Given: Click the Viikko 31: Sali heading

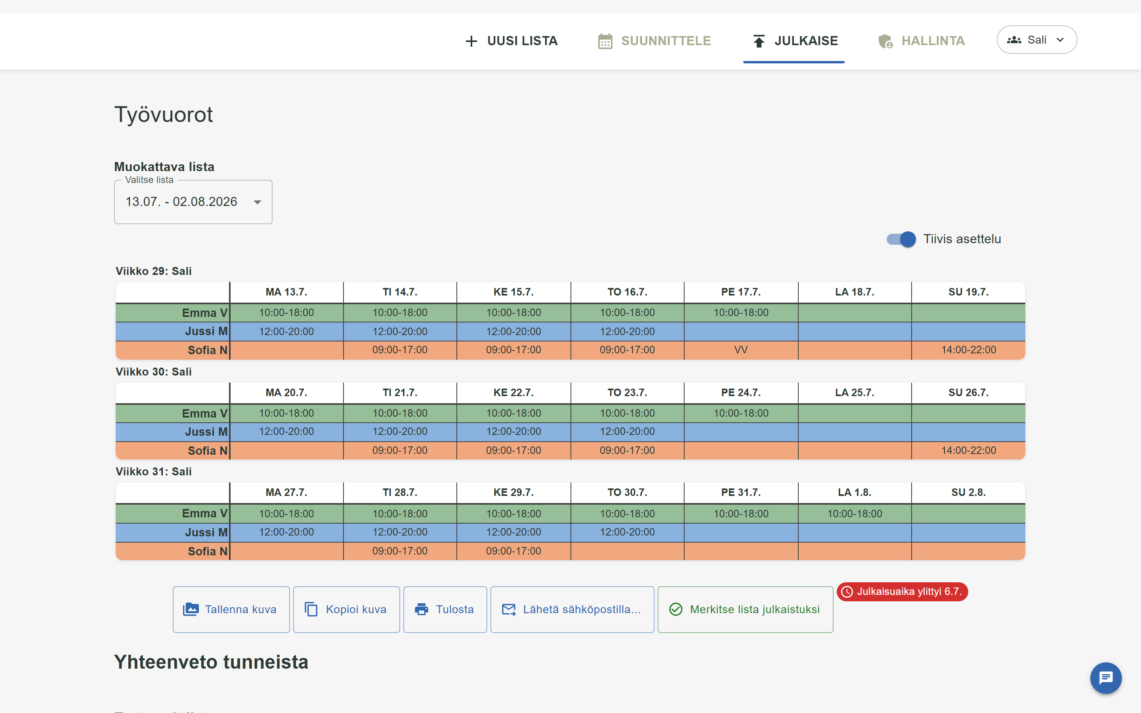Looking at the screenshot, I should 154,471.
